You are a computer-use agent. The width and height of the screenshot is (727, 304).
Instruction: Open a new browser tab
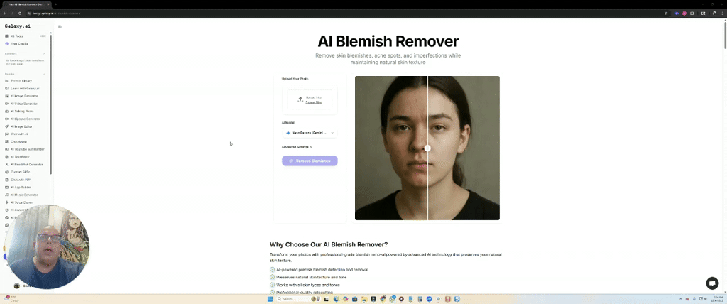(55, 4)
